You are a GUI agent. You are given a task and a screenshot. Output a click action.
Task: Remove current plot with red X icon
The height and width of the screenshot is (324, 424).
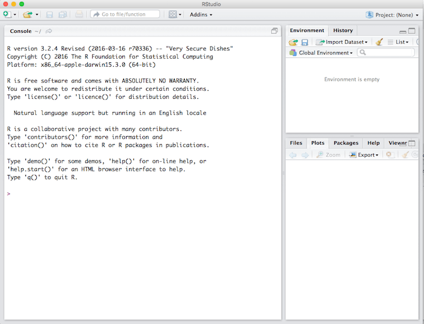click(x=389, y=154)
